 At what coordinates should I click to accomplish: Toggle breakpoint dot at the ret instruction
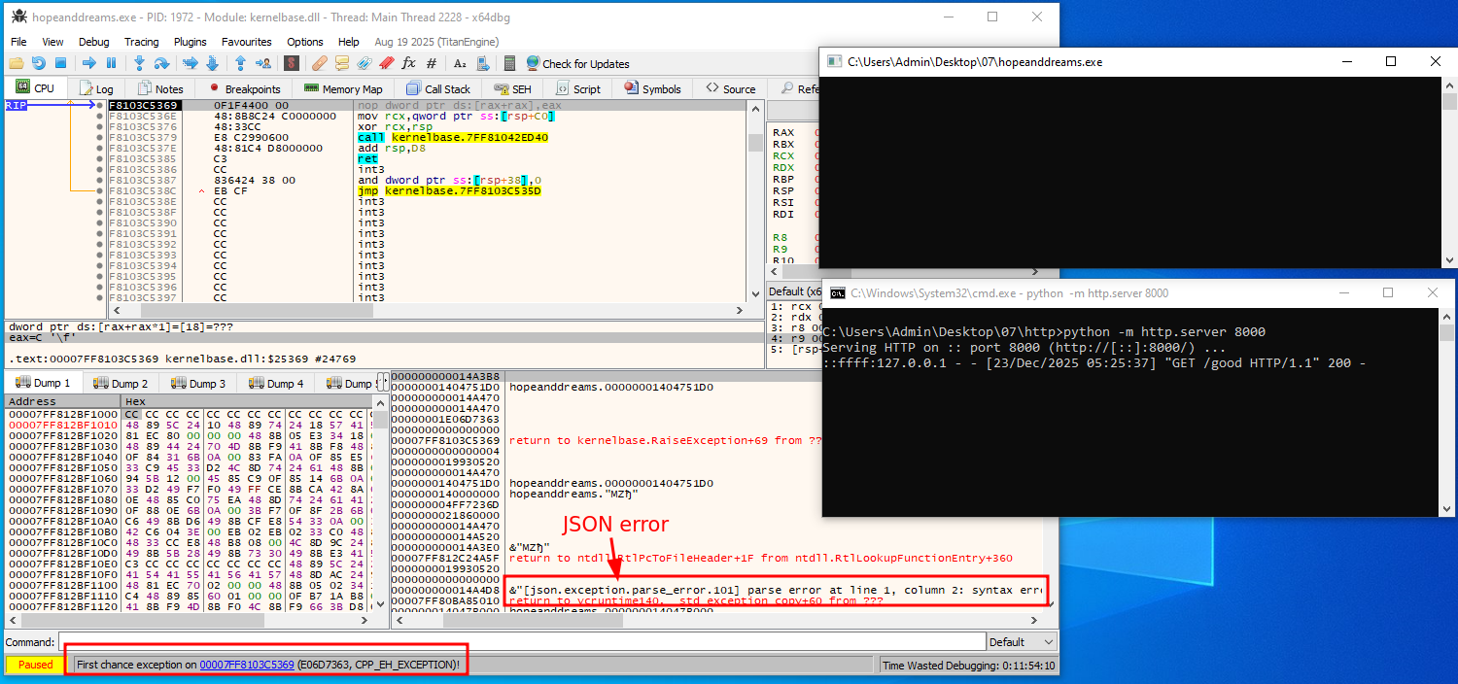coord(100,159)
